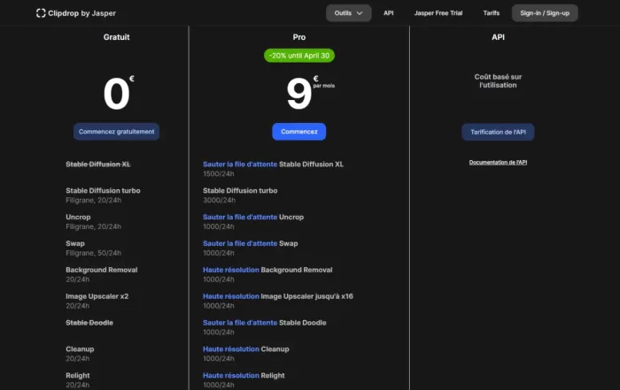This screenshot has width=620, height=390.
Task: Open Tarification de l'API button
Action: point(498,132)
